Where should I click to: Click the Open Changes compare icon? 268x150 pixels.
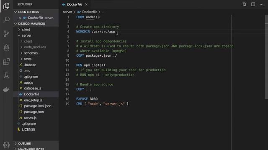click(245, 4)
